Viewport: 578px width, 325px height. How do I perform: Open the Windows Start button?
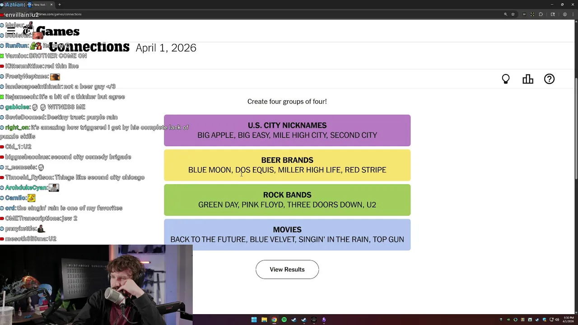click(x=254, y=320)
